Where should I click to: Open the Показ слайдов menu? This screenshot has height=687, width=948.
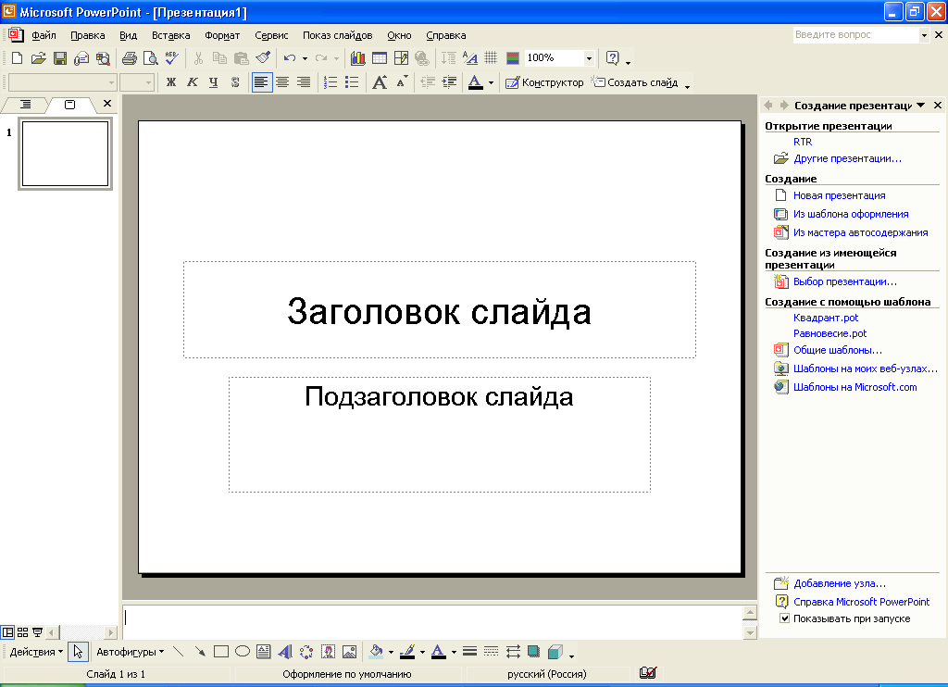tap(337, 35)
